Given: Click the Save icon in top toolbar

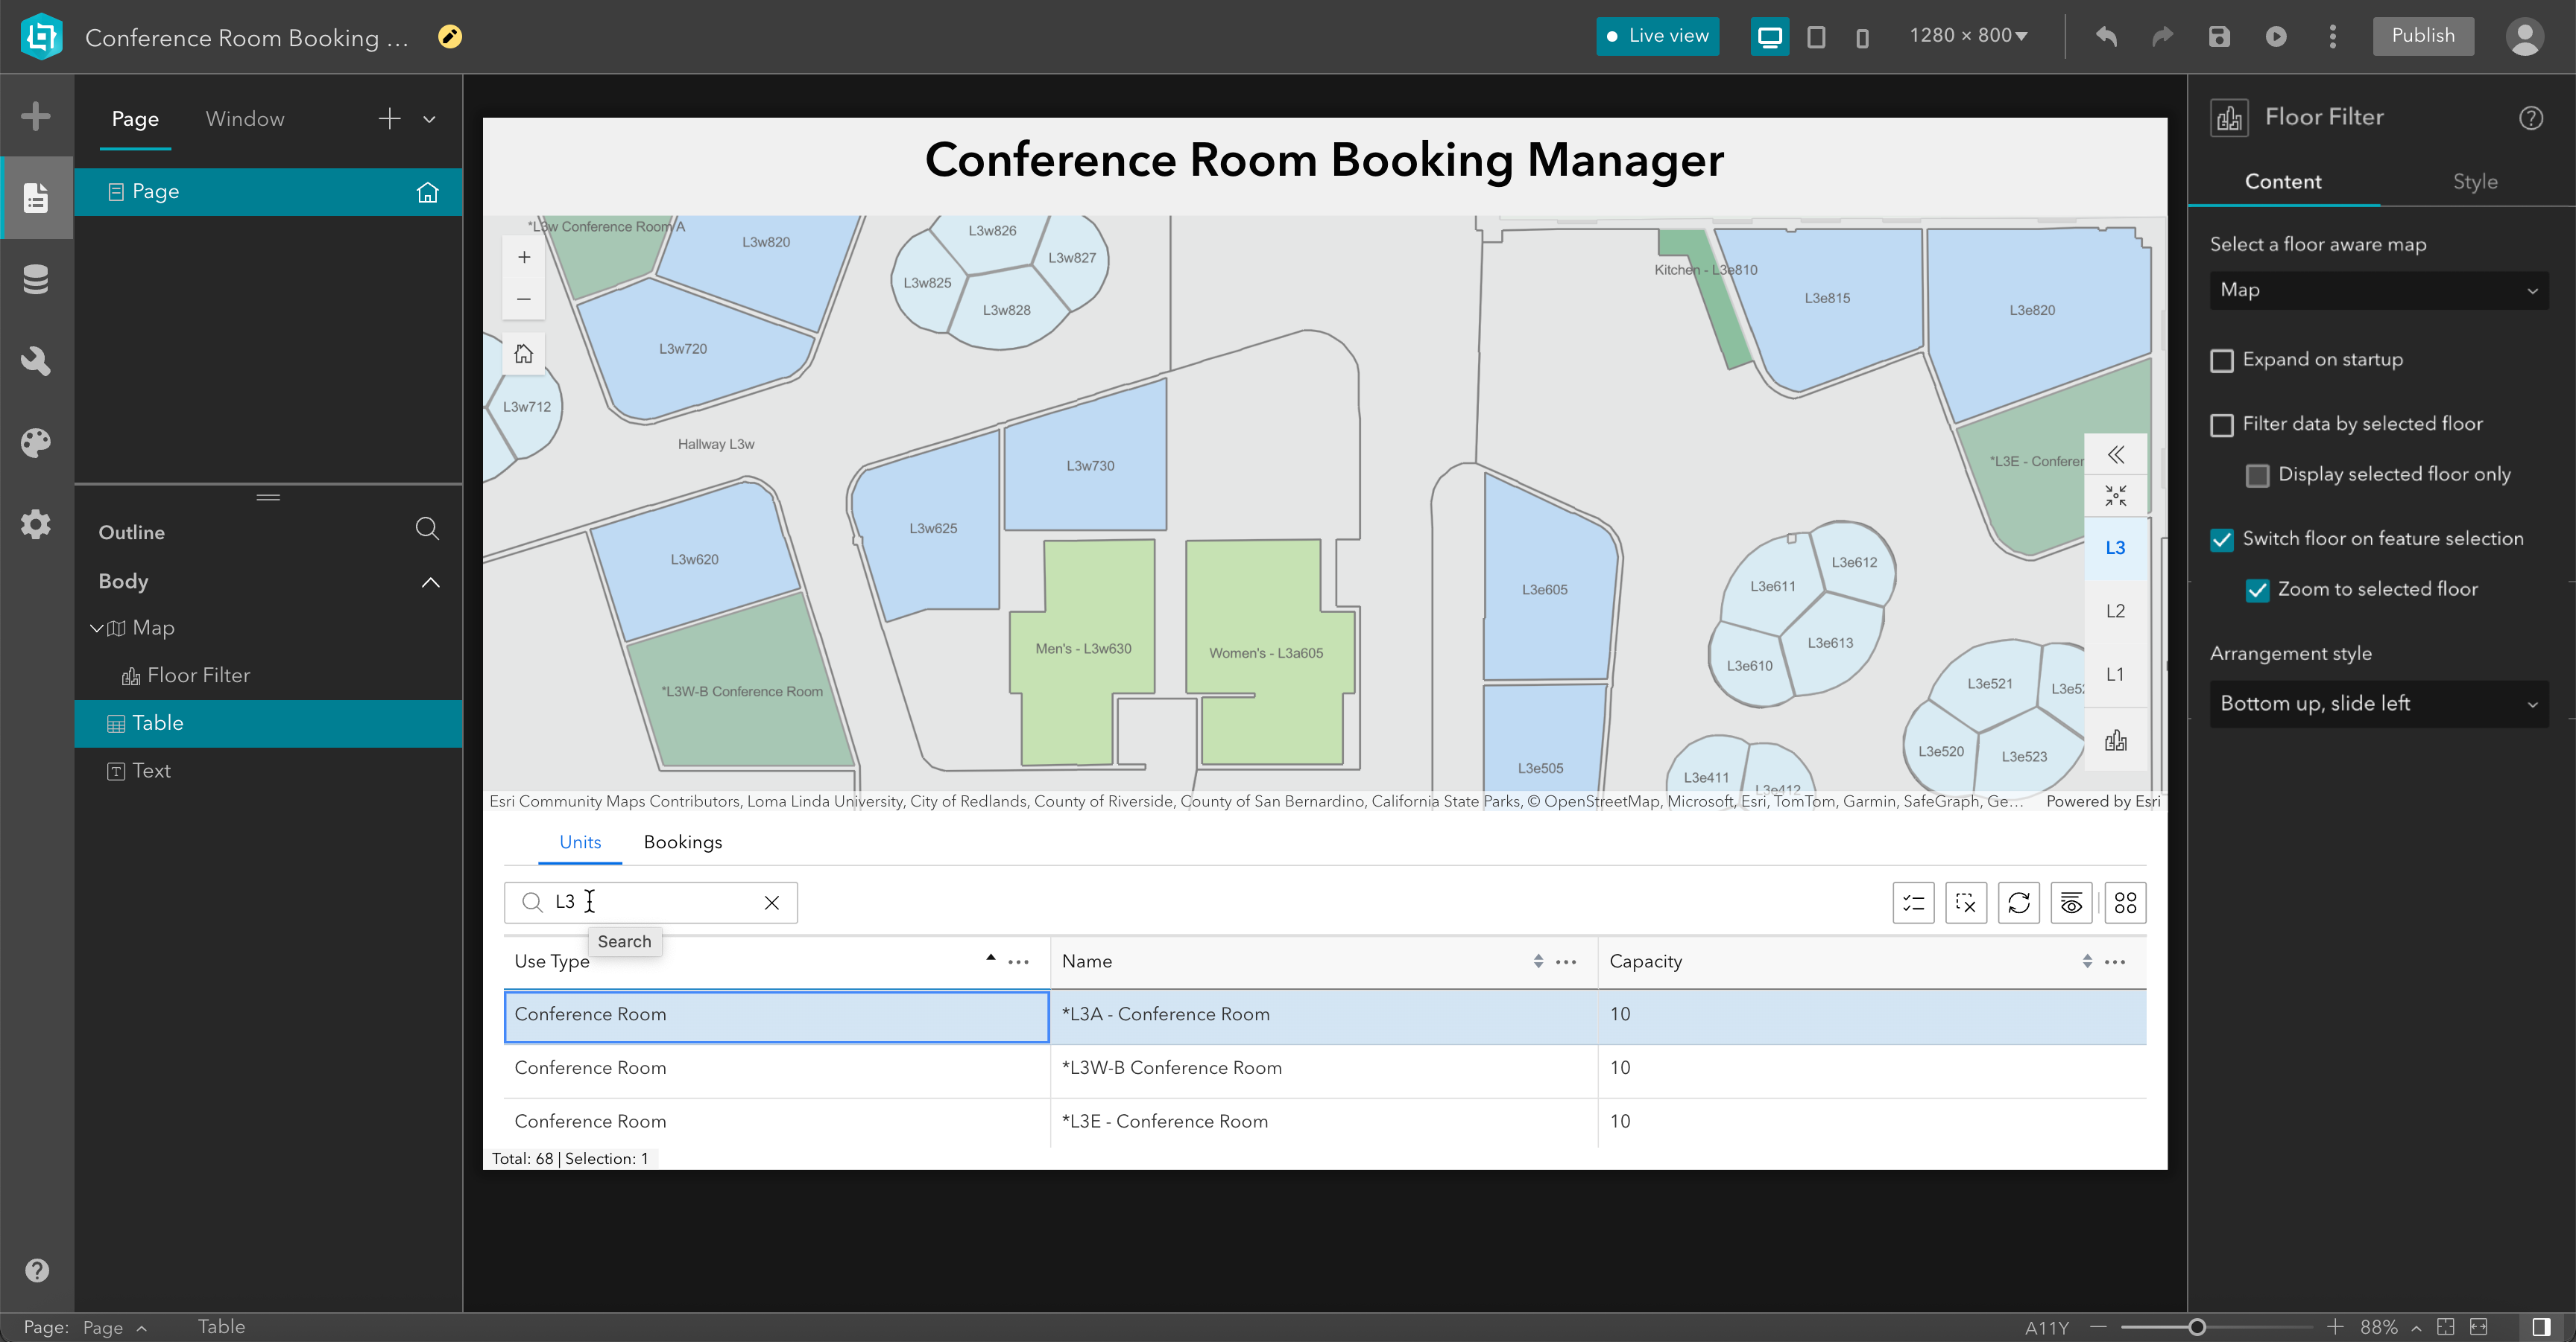Looking at the screenshot, I should [x=2219, y=37].
